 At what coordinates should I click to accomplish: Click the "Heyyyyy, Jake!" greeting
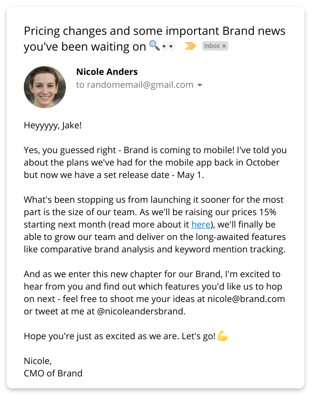coord(53,125)
